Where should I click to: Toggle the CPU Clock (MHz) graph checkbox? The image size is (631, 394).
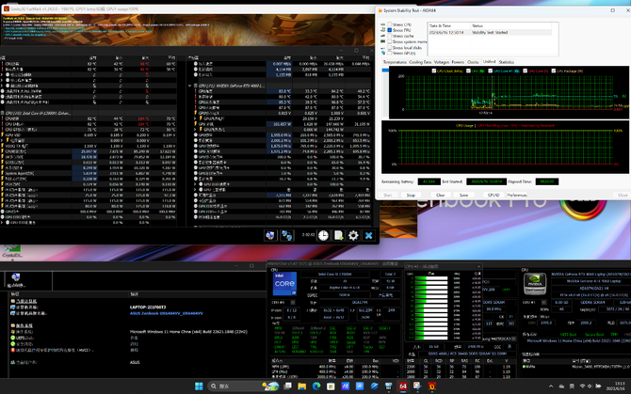click(434, 71)
